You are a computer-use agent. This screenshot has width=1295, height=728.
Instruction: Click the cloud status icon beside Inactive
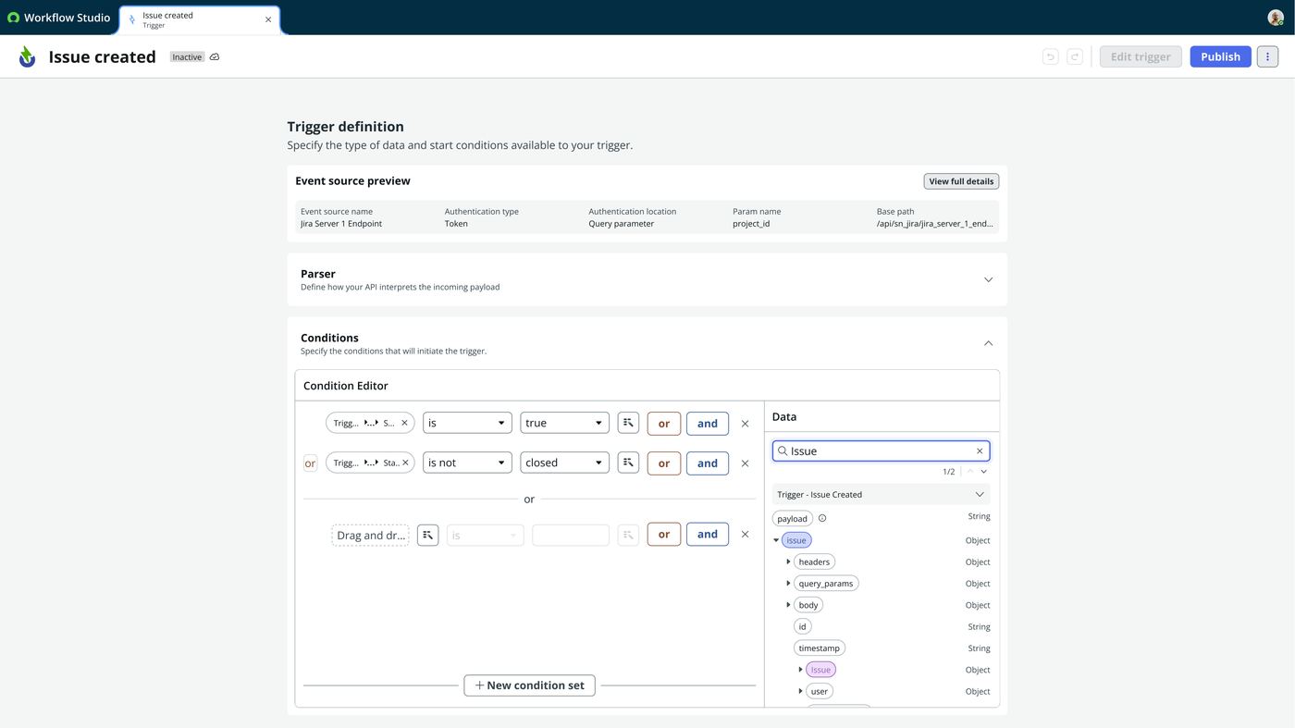[x=215, y=57]
